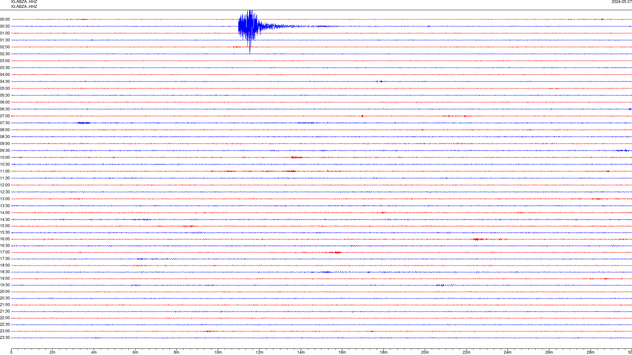Click the 18m tick on time axis

[x=383, y=352]
